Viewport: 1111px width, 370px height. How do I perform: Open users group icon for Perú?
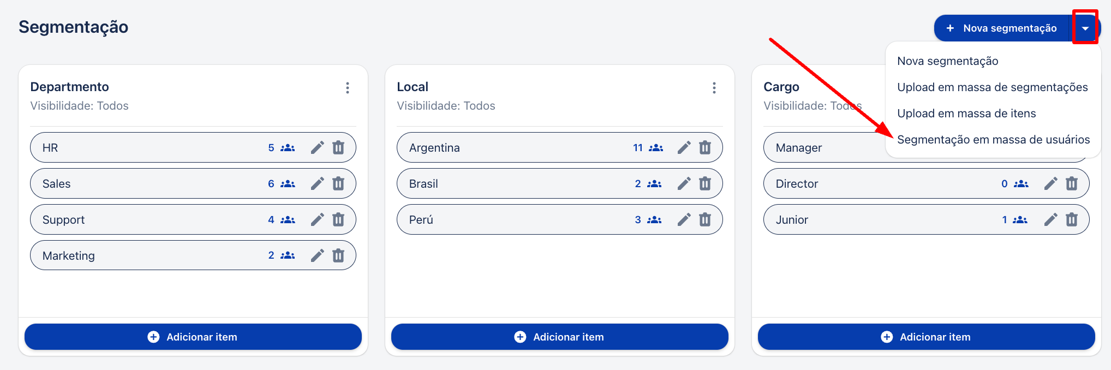(x=654, y=219)
